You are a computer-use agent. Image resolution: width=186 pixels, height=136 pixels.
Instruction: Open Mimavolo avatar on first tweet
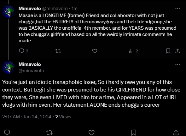(9, 12)
